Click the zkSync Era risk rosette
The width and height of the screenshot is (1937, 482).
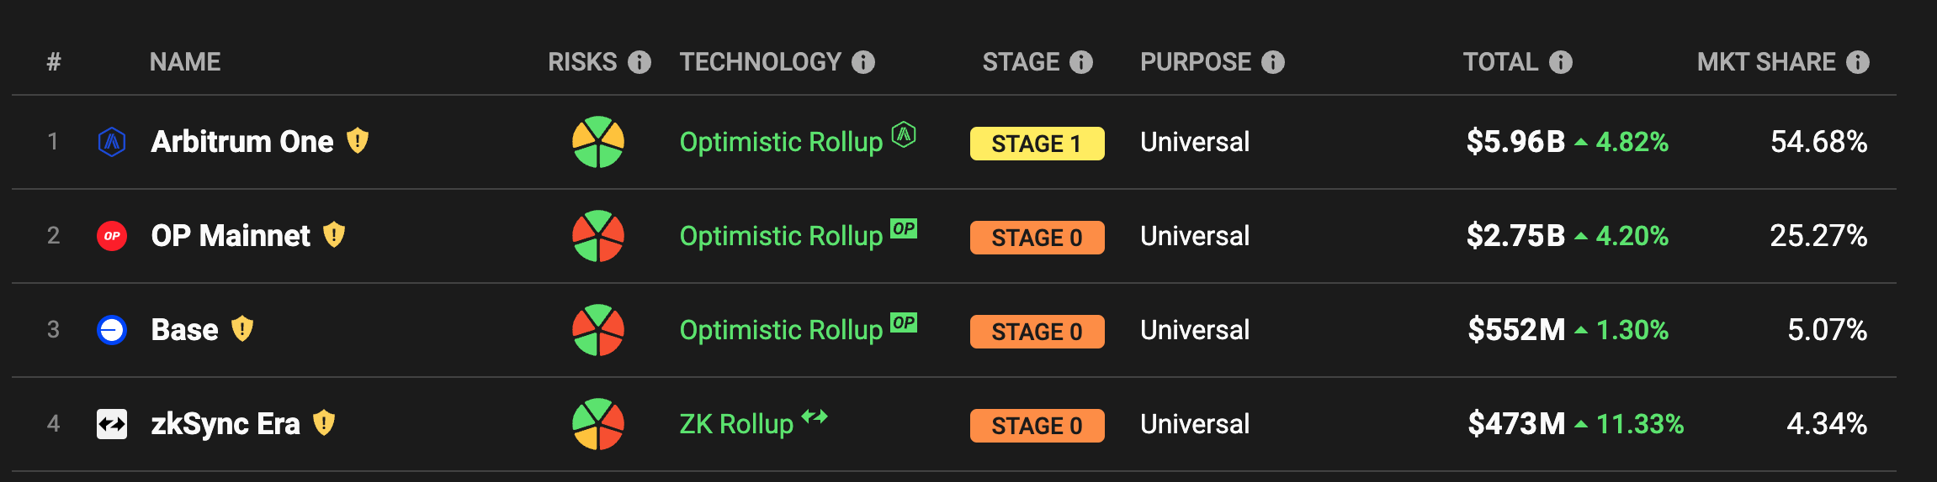[598, 424]
